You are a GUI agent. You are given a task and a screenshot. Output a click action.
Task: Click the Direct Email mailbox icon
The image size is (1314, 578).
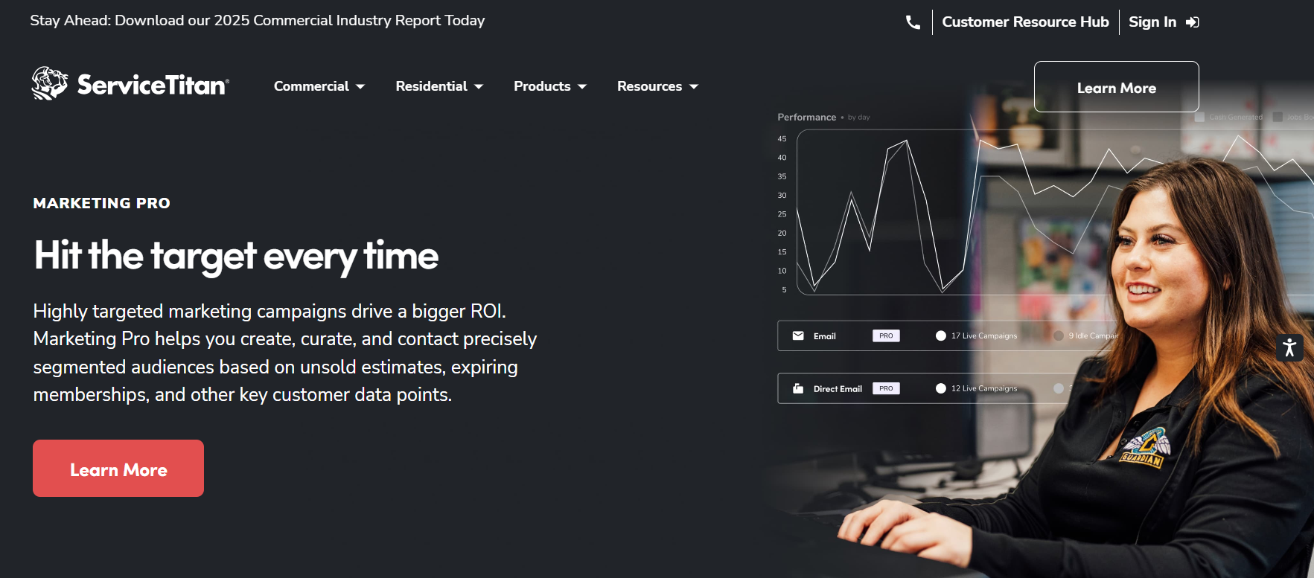[x=798, y=388]
